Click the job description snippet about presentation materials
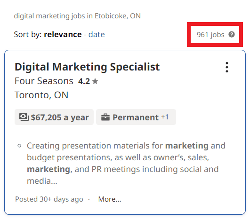 [126, 163]
